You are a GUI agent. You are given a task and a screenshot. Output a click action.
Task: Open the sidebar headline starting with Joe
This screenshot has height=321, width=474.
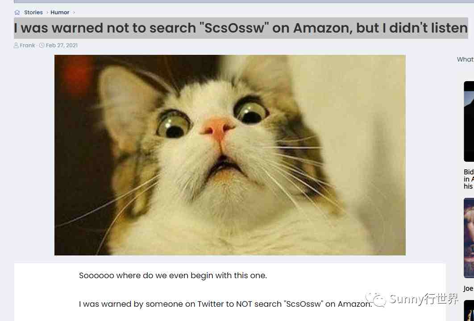[x=469, y=288]
